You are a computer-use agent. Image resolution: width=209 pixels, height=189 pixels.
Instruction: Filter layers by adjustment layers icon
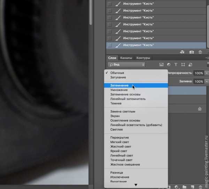point(169,65)
